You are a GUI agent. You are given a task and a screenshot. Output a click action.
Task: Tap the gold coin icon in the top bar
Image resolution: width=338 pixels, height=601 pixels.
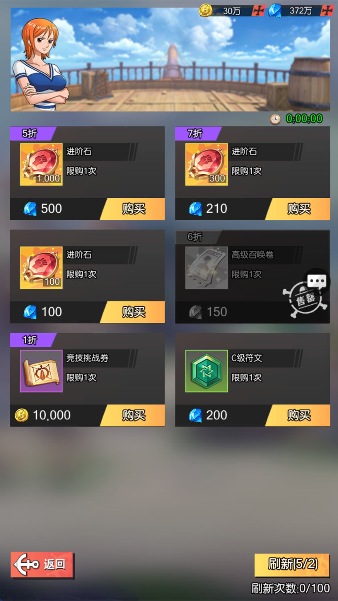point(205,10)
